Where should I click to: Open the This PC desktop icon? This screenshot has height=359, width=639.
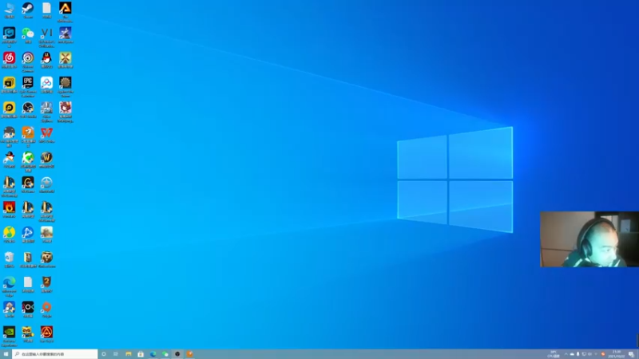[9, 10]
